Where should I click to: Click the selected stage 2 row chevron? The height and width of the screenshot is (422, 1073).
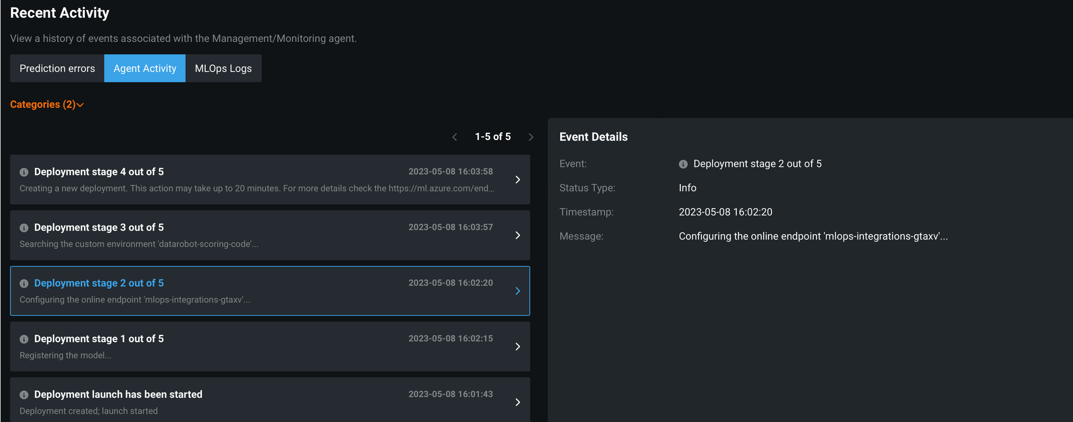(518, 291)
